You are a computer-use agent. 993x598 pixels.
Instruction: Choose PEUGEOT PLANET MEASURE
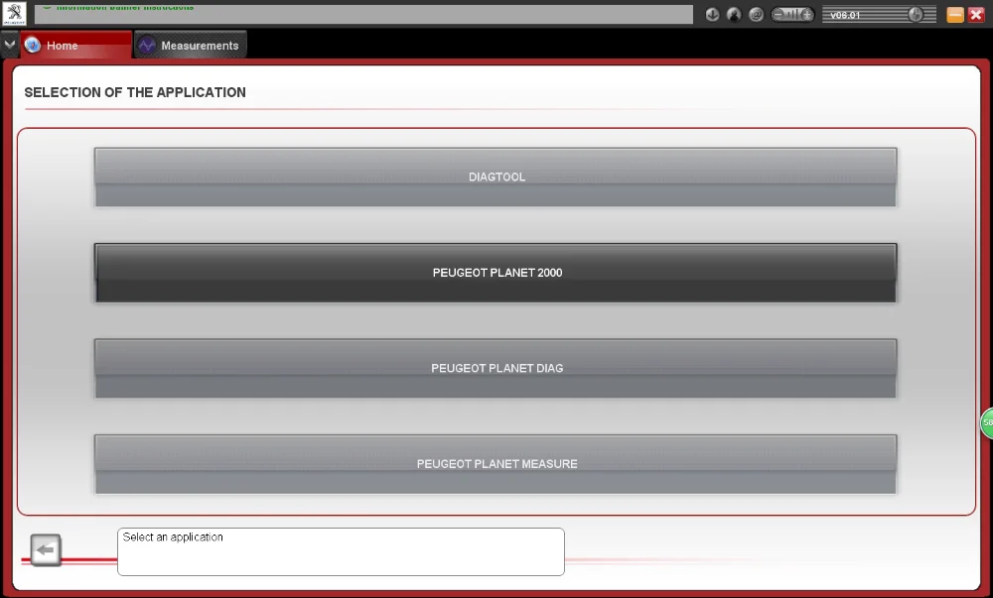[x=496, y=464]
